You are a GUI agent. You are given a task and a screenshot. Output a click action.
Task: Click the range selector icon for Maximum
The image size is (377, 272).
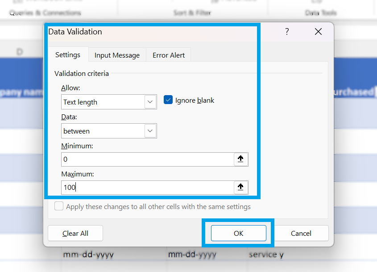[x=240, y=187]
